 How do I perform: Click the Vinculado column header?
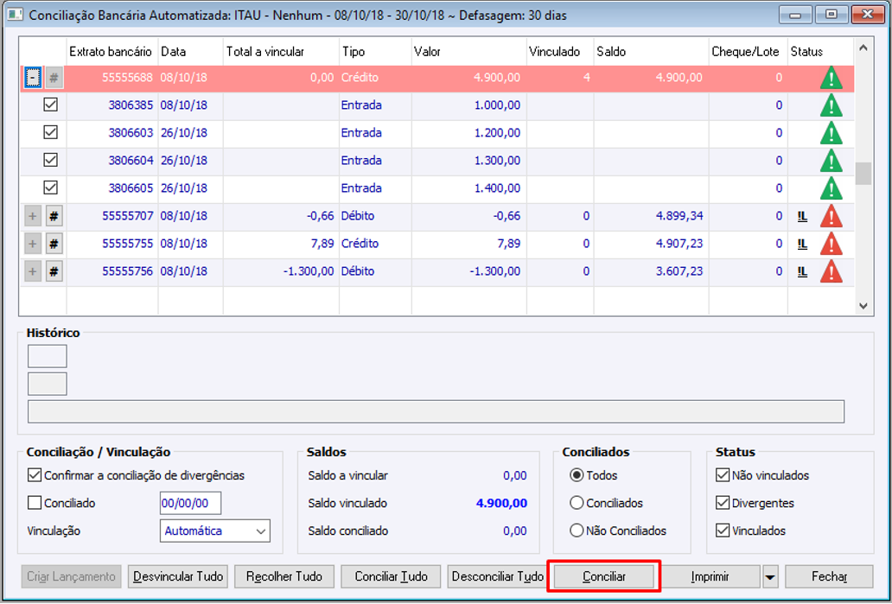point(560,52)
